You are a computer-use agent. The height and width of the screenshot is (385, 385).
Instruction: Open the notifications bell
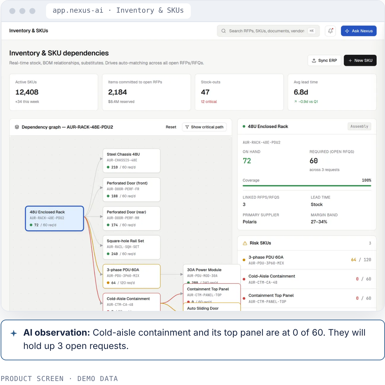tap(330, 31)
